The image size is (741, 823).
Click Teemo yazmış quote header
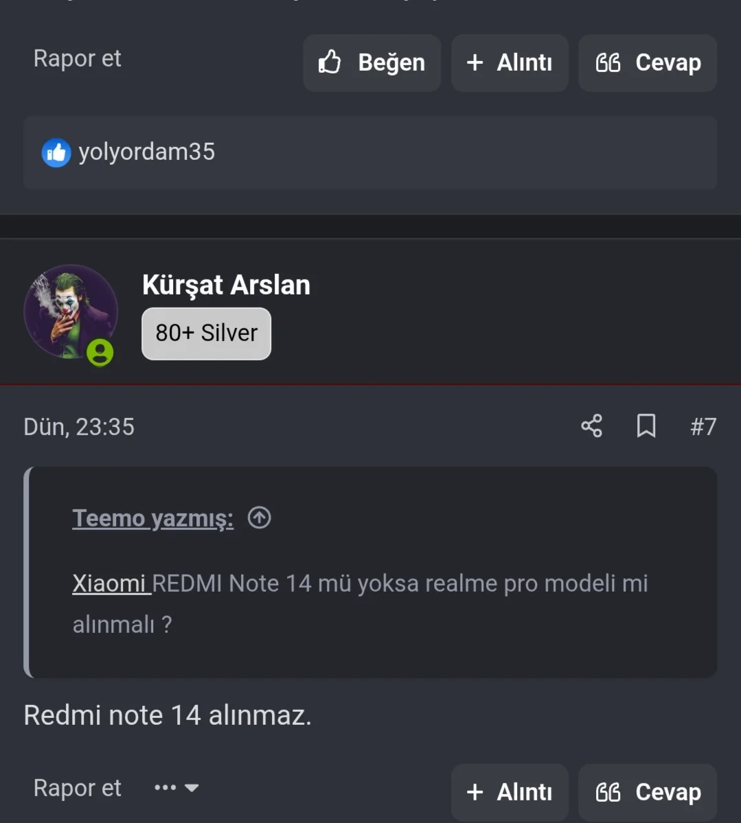(x=153, y=518)
